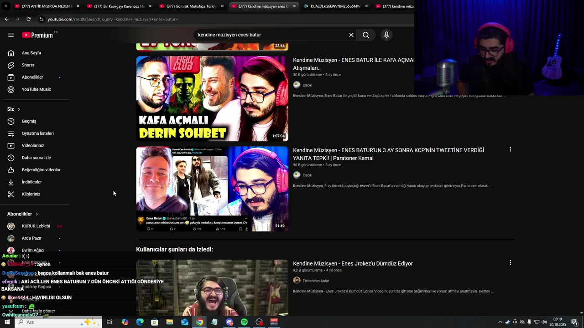This screenshot has height=328, width=584.
Task: Click '9,2 B görüntüleme' Jrokez view count
Action: click(308, 270)
